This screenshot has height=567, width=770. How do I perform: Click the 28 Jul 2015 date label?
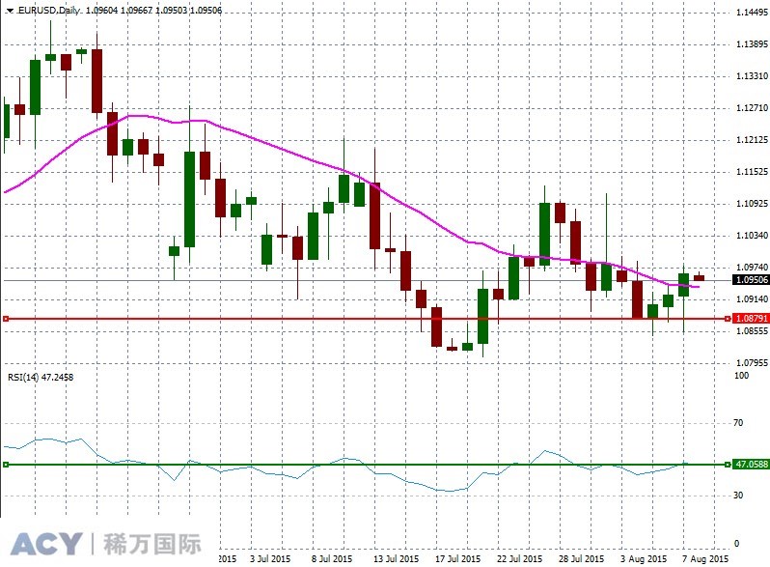point(582,559)
